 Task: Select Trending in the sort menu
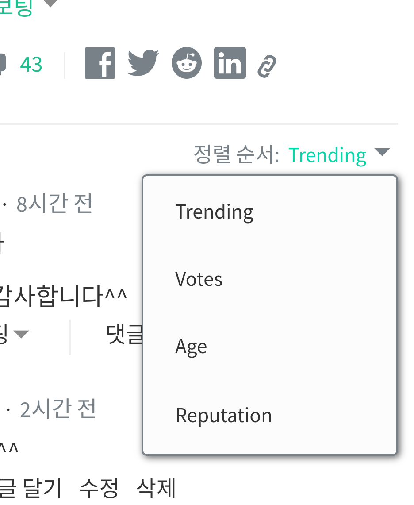(x=214, y=212)
